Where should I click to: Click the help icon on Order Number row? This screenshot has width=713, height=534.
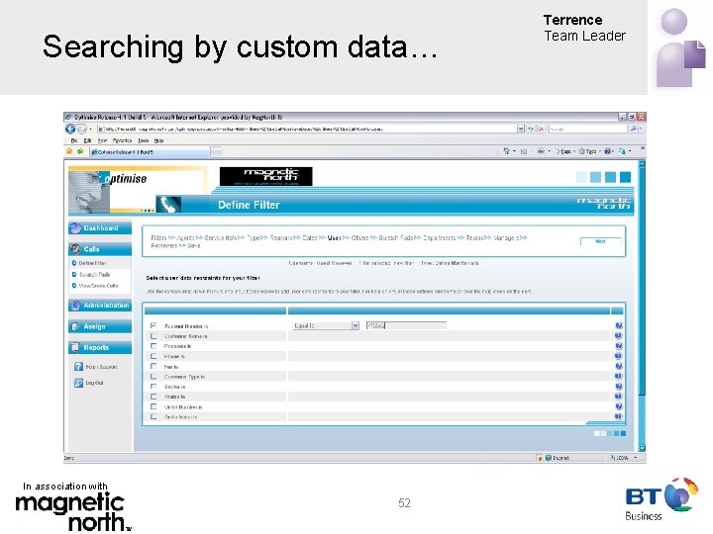(618, 406)
